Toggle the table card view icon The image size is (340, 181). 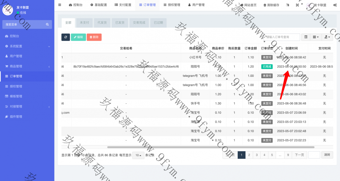coord(306,37)
